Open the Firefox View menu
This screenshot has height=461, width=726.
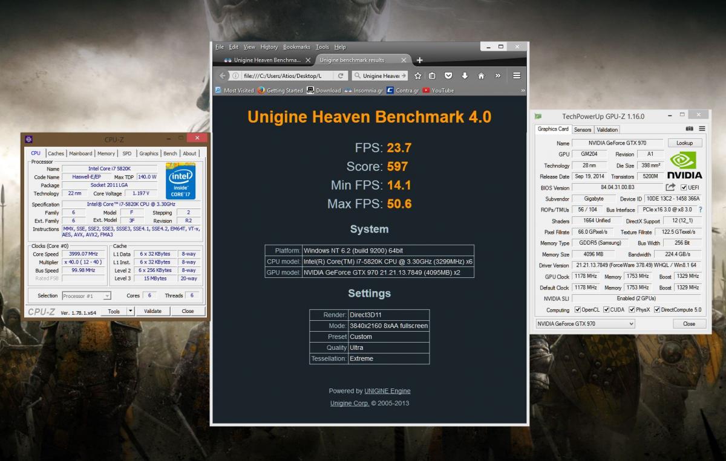[249, 47]
